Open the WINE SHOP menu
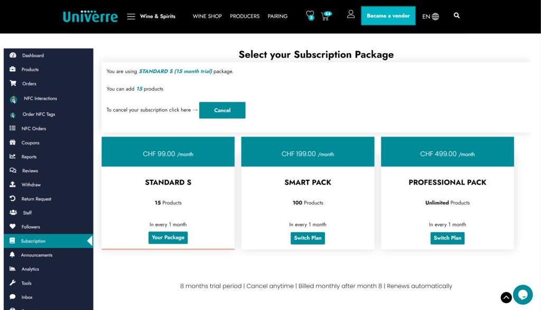541x310 pixels. coord(207,16)
